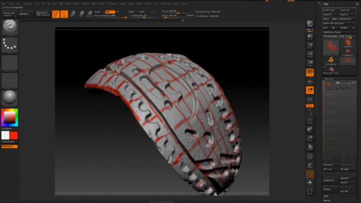The image size is (361, 203).
Task: Click the Duplicate subtool button
Action: click(x=331, y=180)
